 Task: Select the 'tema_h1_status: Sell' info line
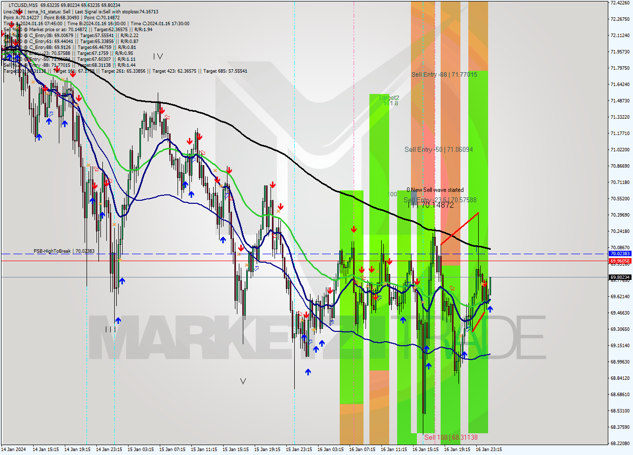click(x=49, y=11)
